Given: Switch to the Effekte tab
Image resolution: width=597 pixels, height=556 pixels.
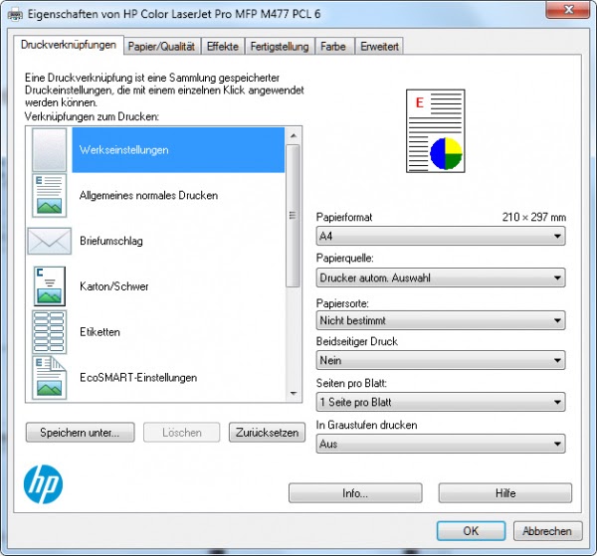Looking at the screenshot, I should pos(223,47).
